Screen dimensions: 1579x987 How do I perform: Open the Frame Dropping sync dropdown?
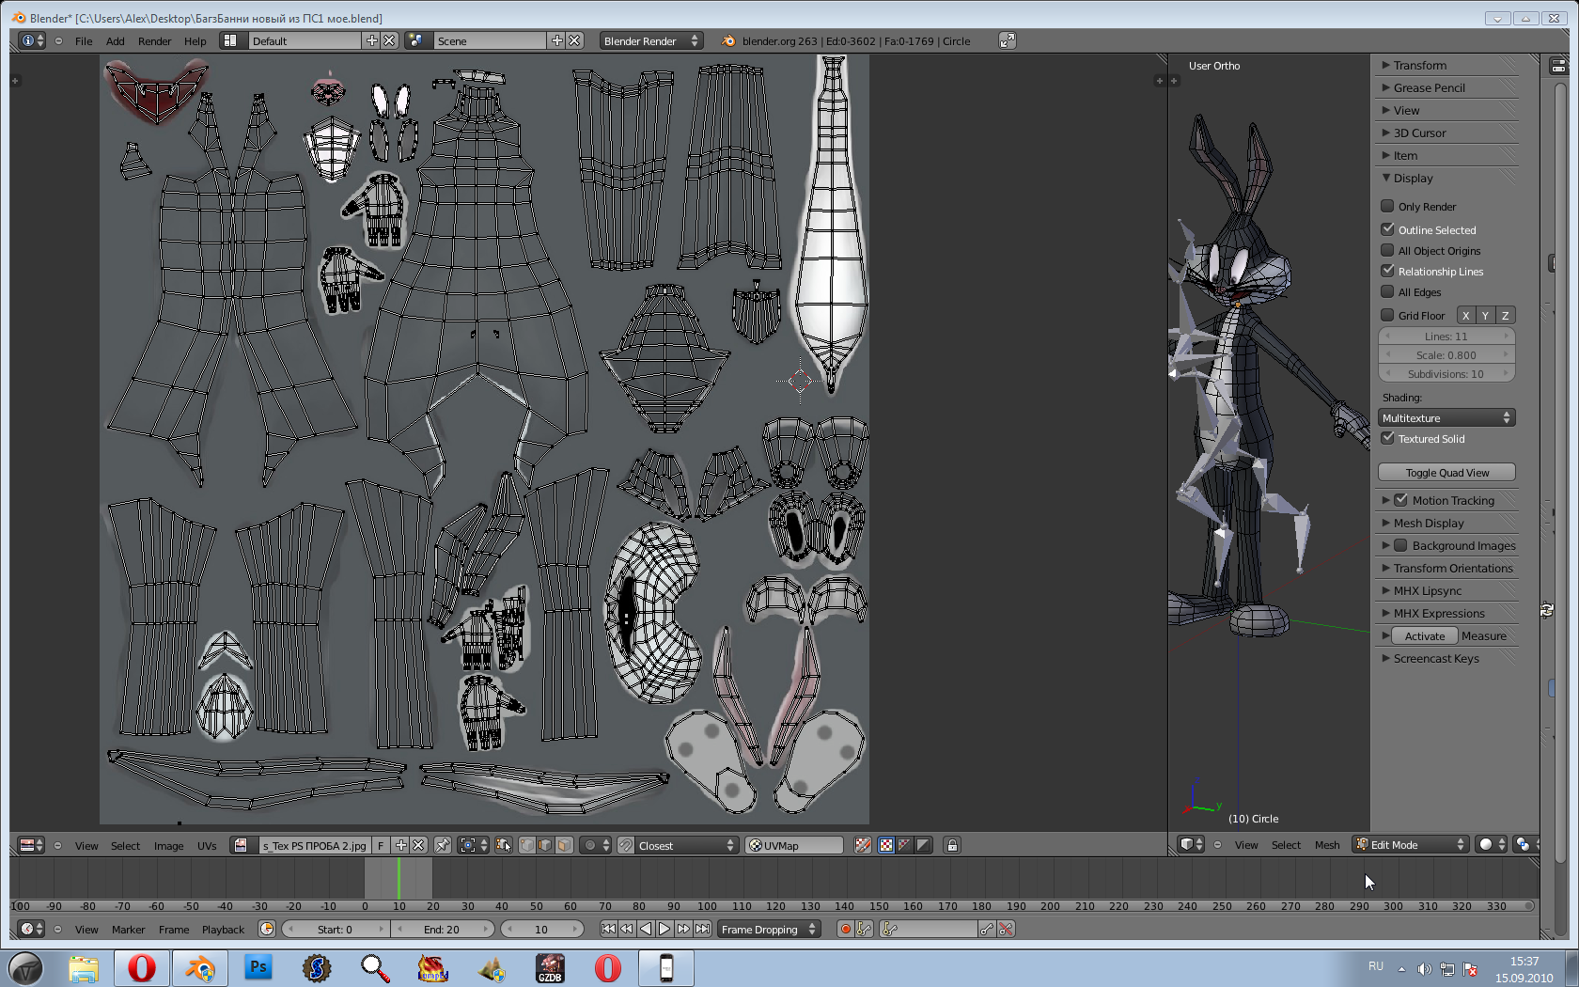coord(769,929)
